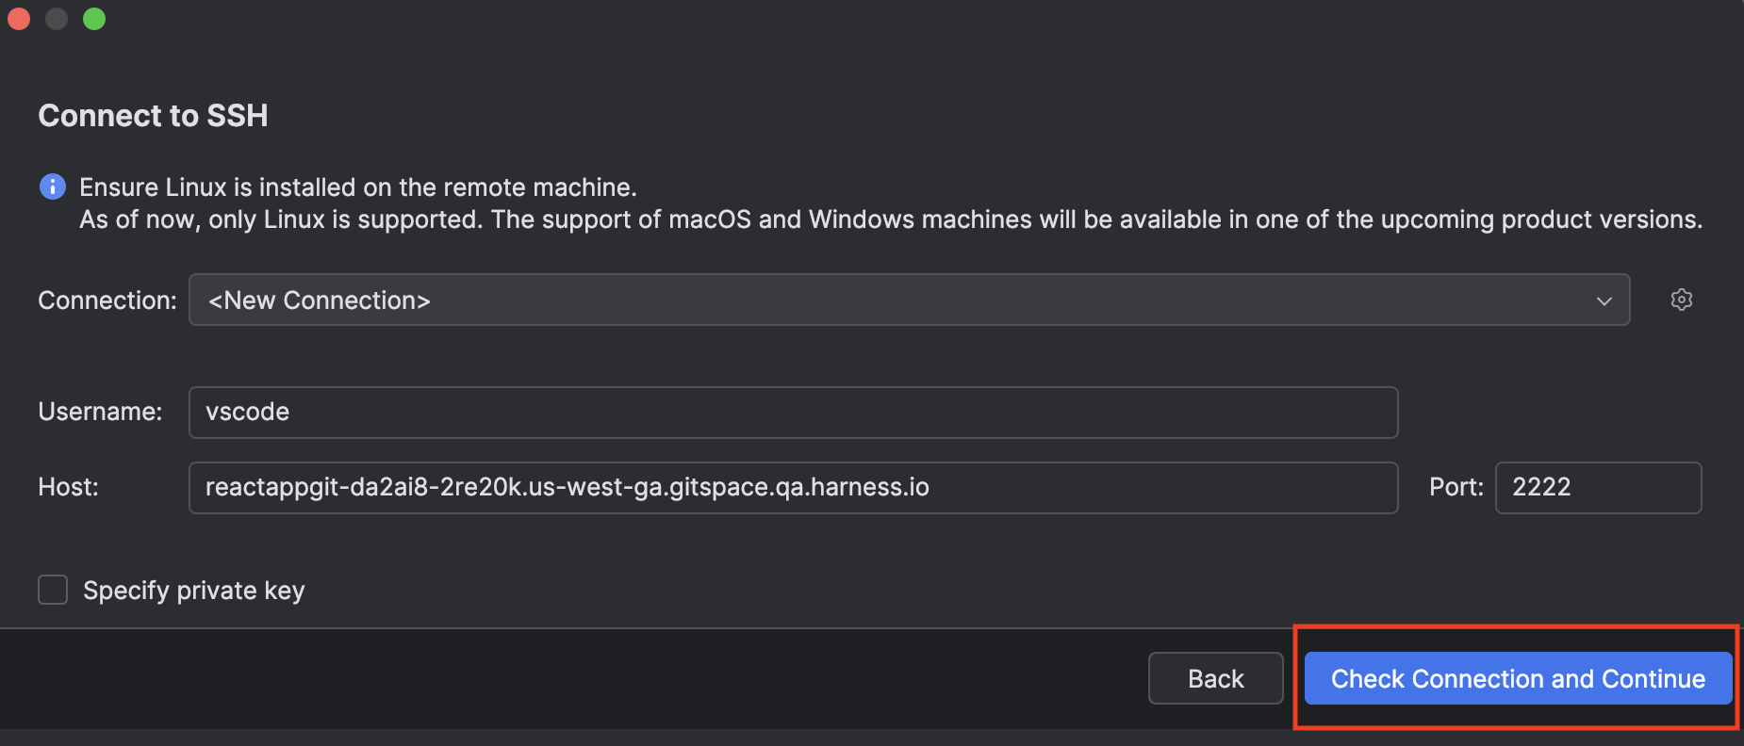
Task: Click the green maximize window button
Action: pyautogui.click(x=94, y=19)
